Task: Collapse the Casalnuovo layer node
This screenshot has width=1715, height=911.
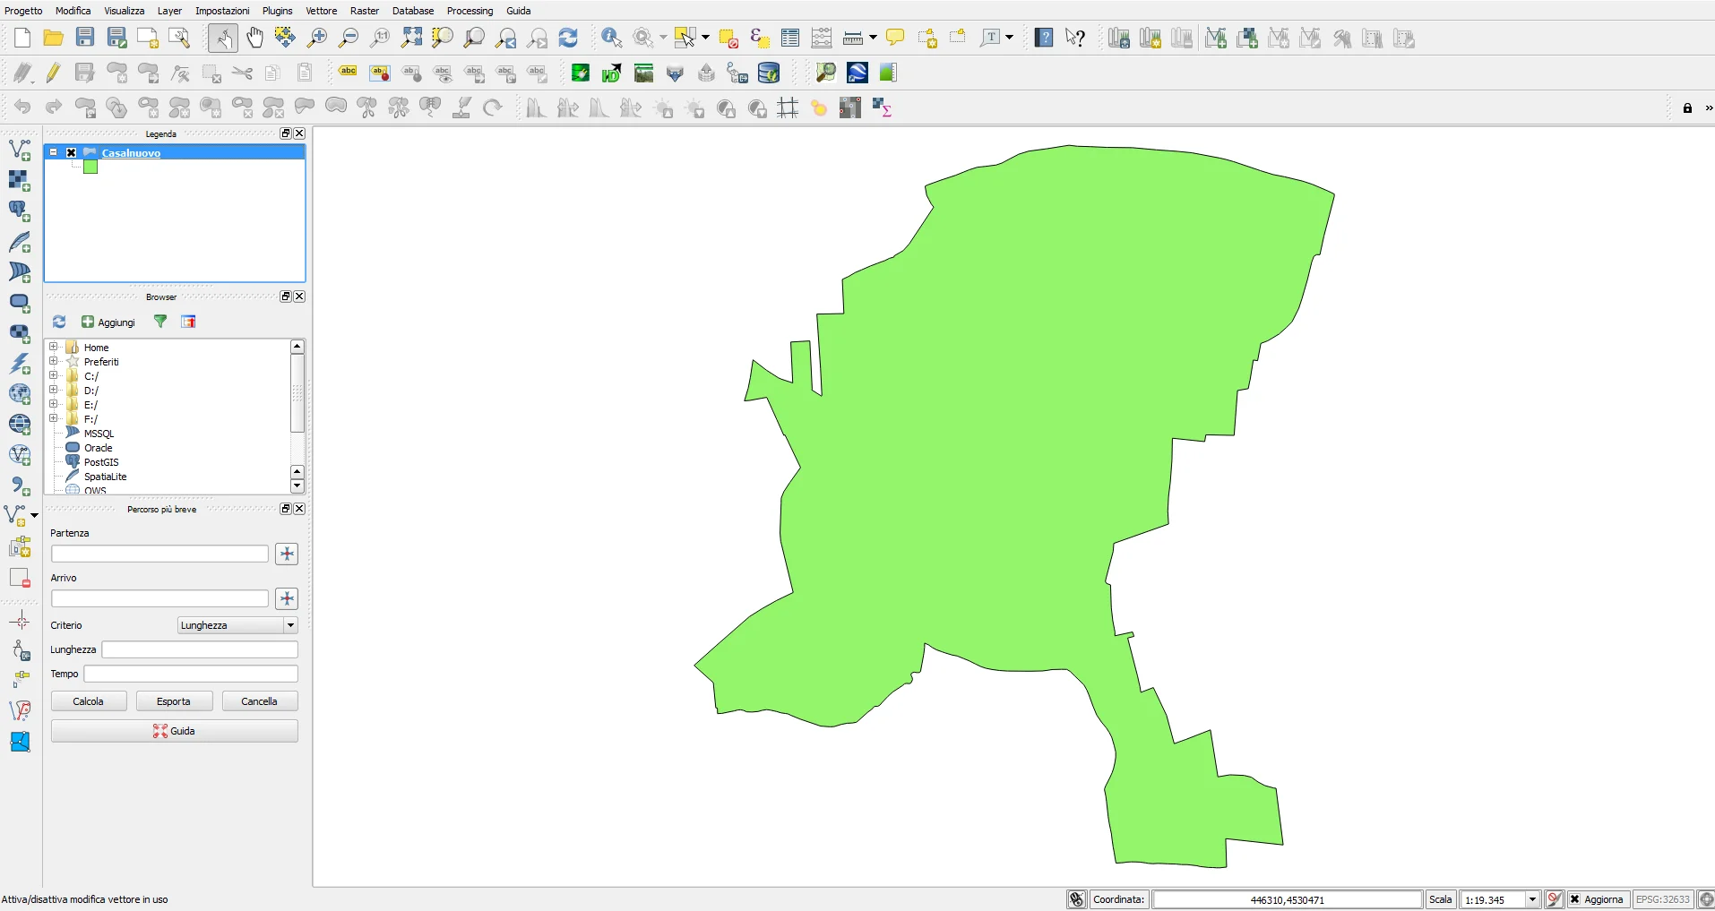Action: click(54, 152)
